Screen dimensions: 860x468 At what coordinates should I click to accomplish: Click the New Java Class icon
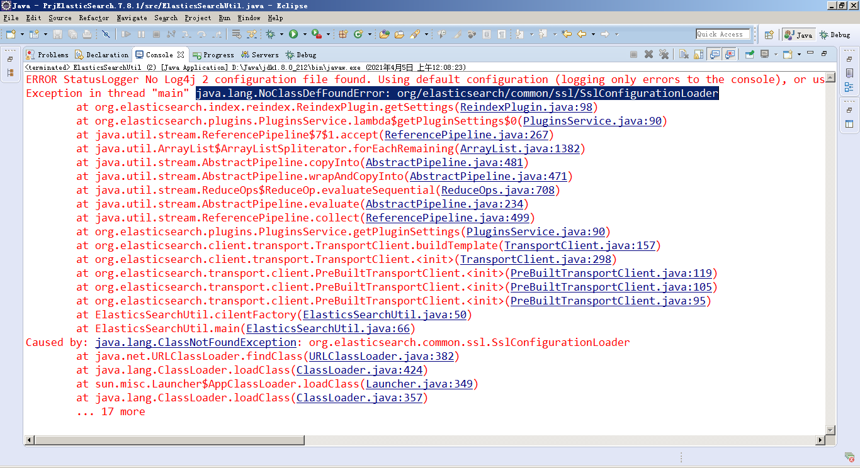pyautogui.click(x=358, y=34)
